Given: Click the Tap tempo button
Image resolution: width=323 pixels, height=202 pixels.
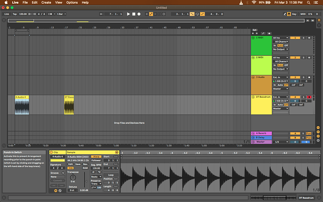Looking at the screenshot, I should (15, 14).
